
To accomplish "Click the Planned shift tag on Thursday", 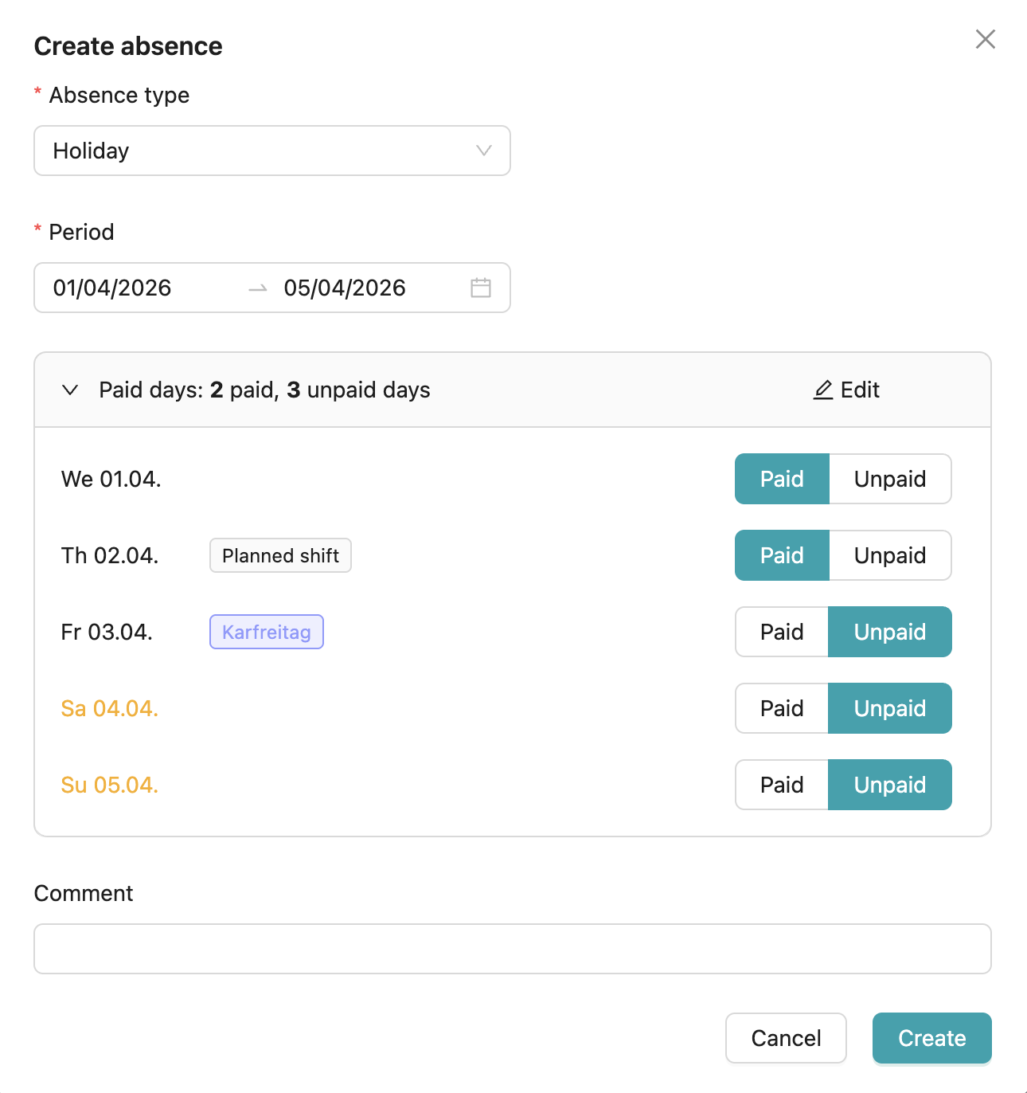I will 280,555.
